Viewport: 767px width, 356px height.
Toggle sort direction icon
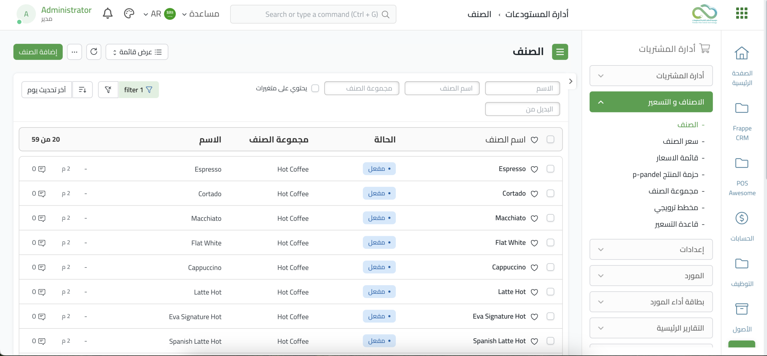point(82,90)
